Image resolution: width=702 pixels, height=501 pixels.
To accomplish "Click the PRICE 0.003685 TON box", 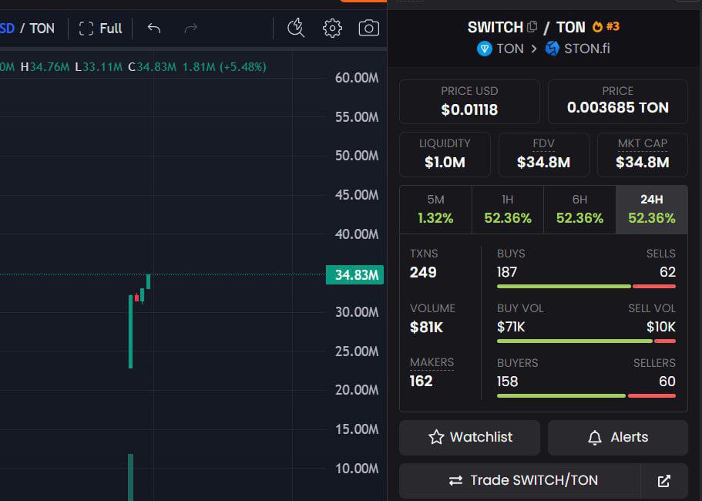I will 618,102.
